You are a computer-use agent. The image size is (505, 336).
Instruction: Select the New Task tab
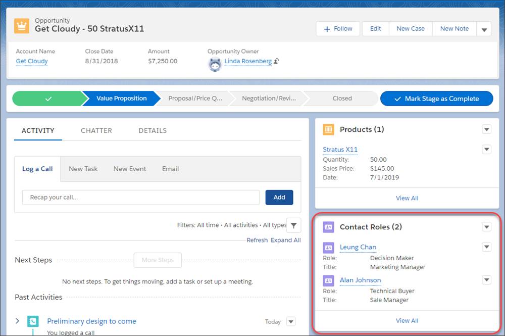point(83,169)
